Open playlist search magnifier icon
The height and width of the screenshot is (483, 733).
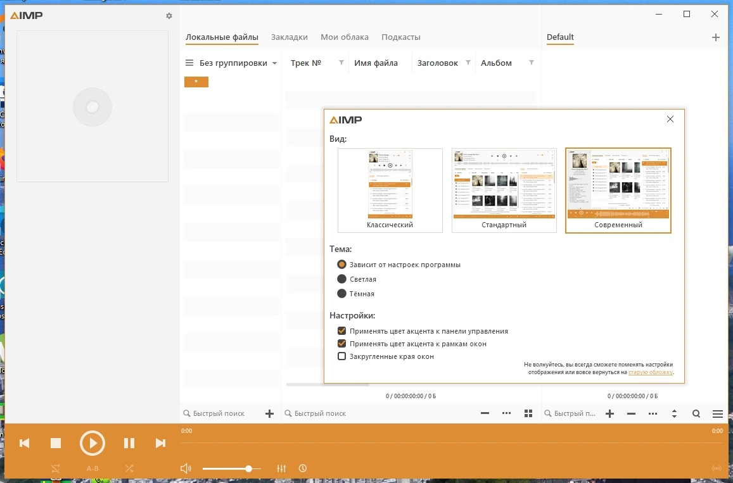pyautogui.click(x=696, y=413)
